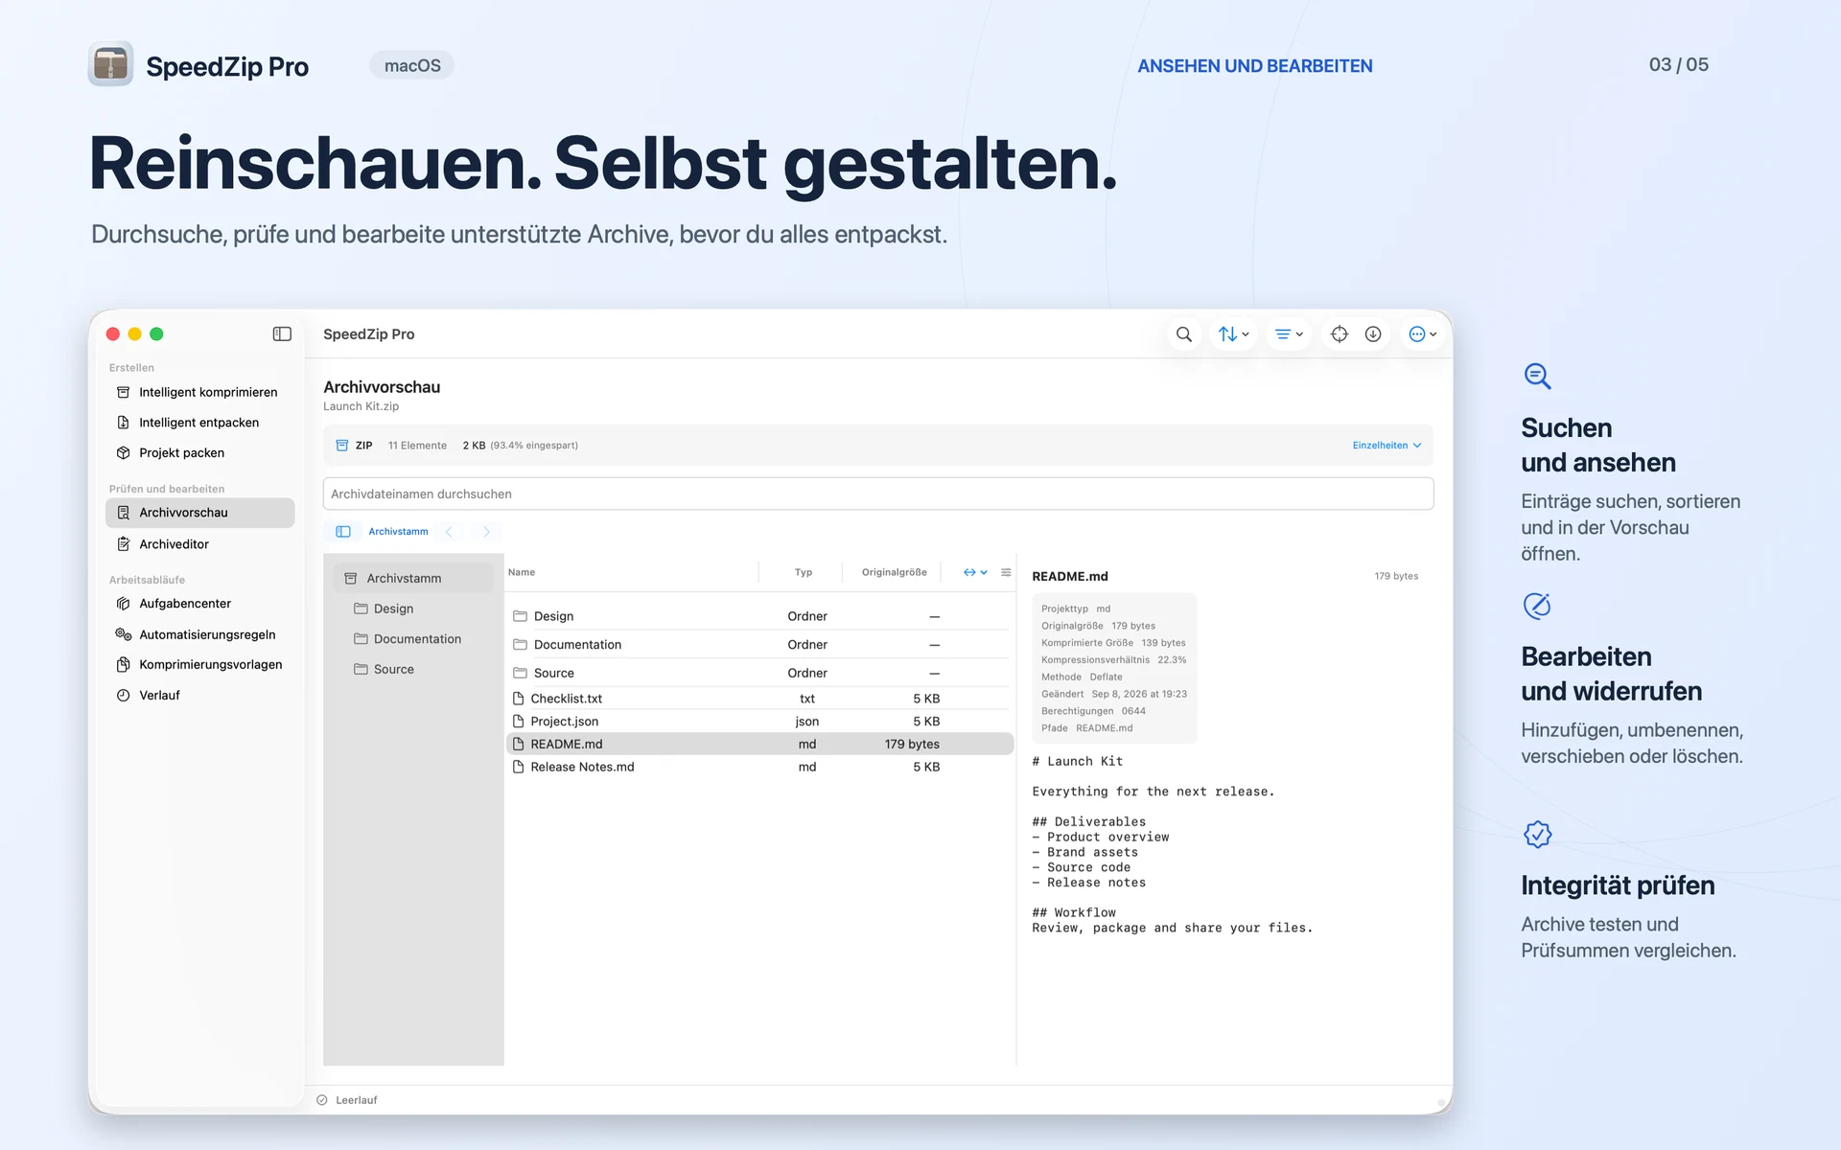This screenshot has height=1150, width=1841.
Task: Select the Checklist.txt file row
Action: click(759, 699)
